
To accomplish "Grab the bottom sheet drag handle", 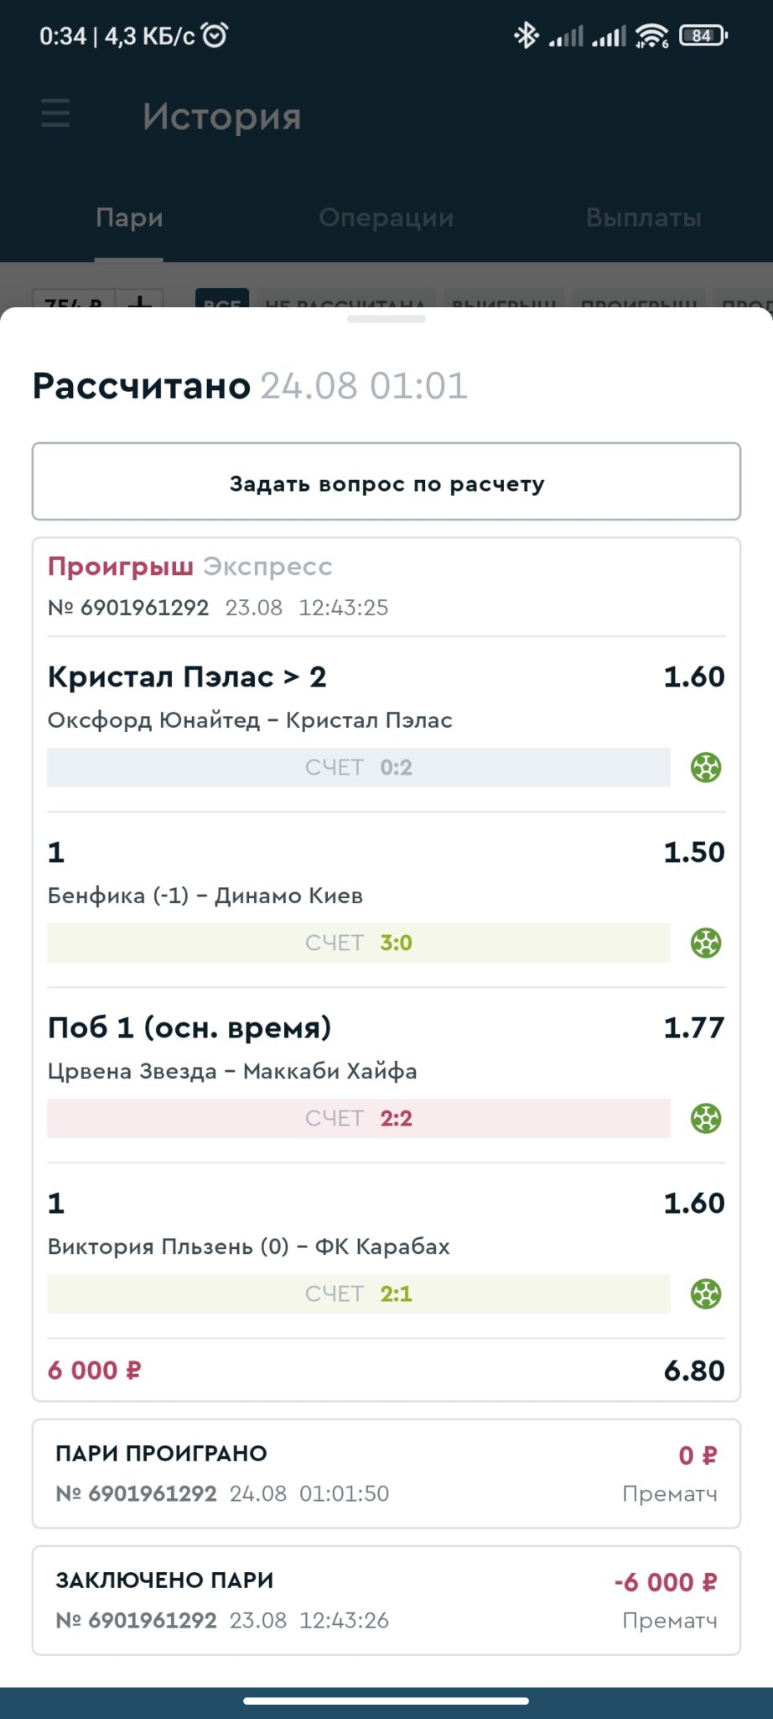I will [x=386, y=319].
